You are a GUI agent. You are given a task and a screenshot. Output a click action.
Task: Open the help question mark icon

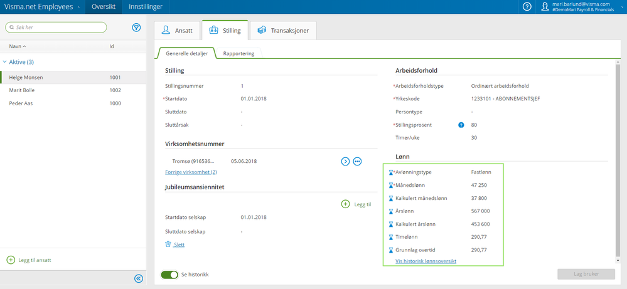coord(527,7)
